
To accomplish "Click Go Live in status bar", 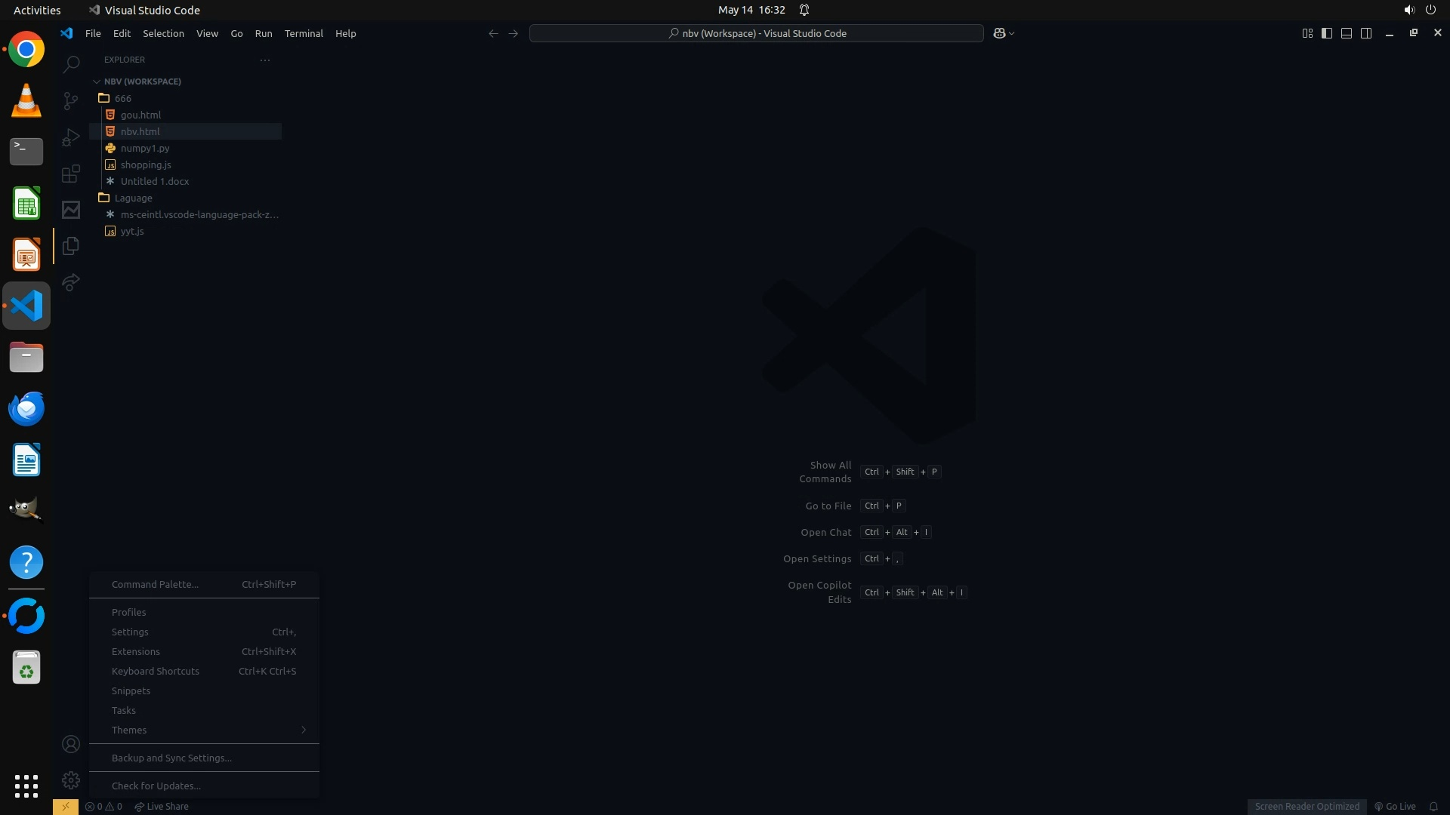I will (1395, 807).
